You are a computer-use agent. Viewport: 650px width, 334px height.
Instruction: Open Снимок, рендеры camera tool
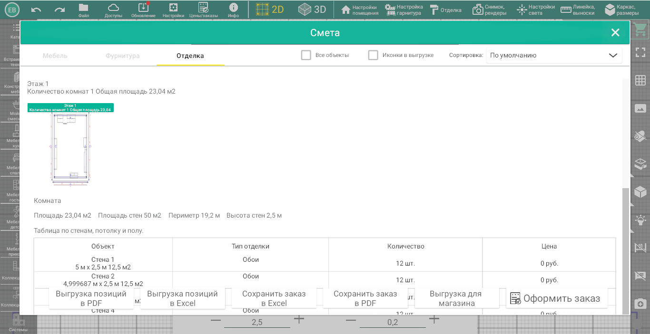[489, 10]
